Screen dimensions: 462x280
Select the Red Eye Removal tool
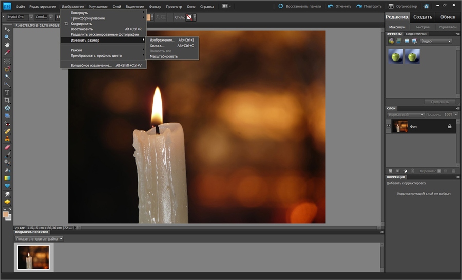pyautogui.click(x=7, y=124)
